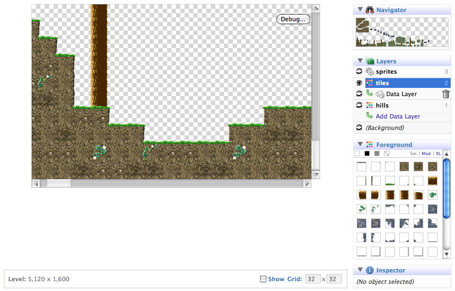Select the hills layer
The image size is (455, 291).
[x=382, y=105]
